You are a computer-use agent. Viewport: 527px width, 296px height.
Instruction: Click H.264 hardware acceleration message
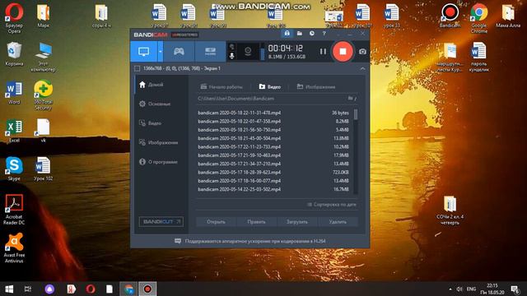[x=250, y=241]
